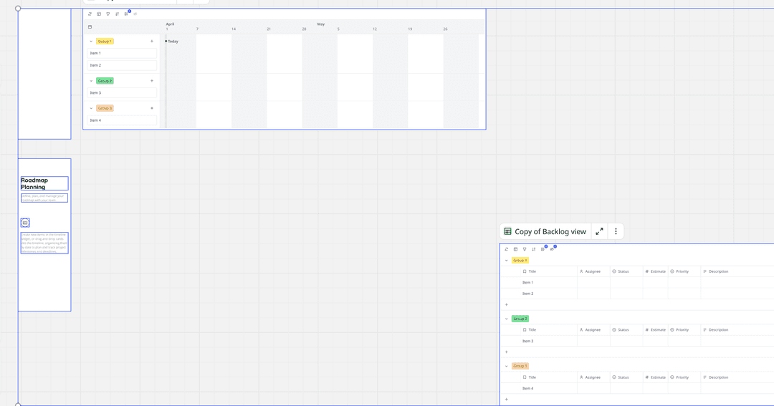Screen dimensions: 774x406
Task: Click the filter icon in the Backlog toolbar
Action: (x=525, y=249)
